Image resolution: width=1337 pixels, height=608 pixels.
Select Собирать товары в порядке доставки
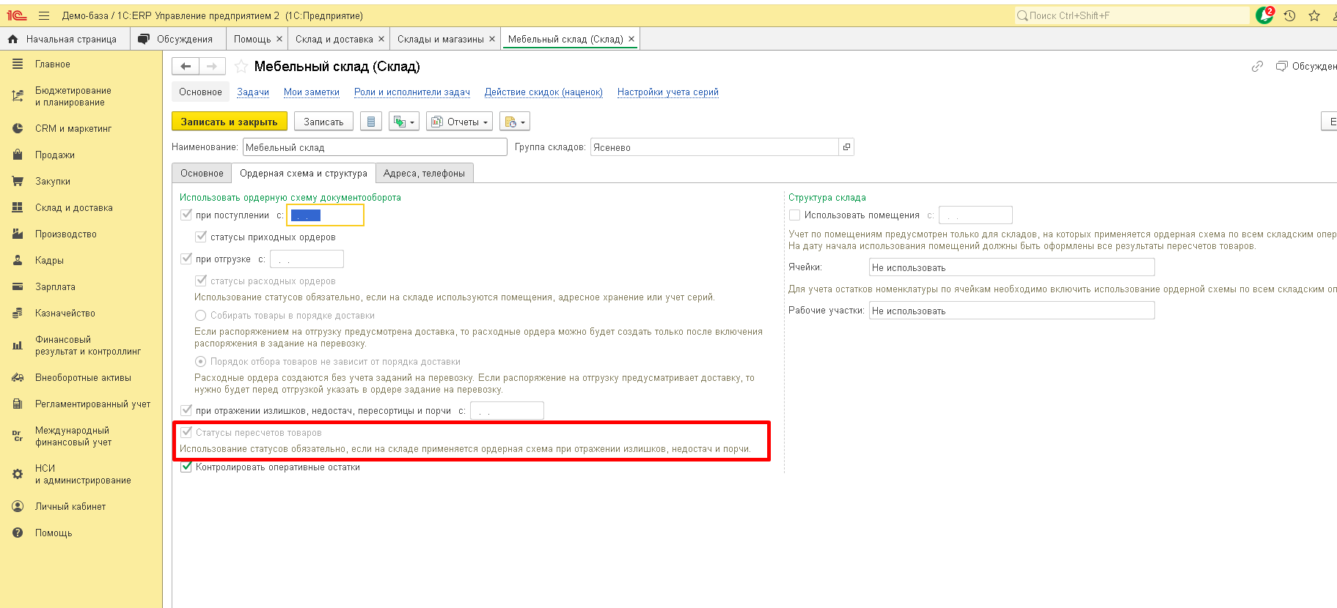[x=200, y=316]
